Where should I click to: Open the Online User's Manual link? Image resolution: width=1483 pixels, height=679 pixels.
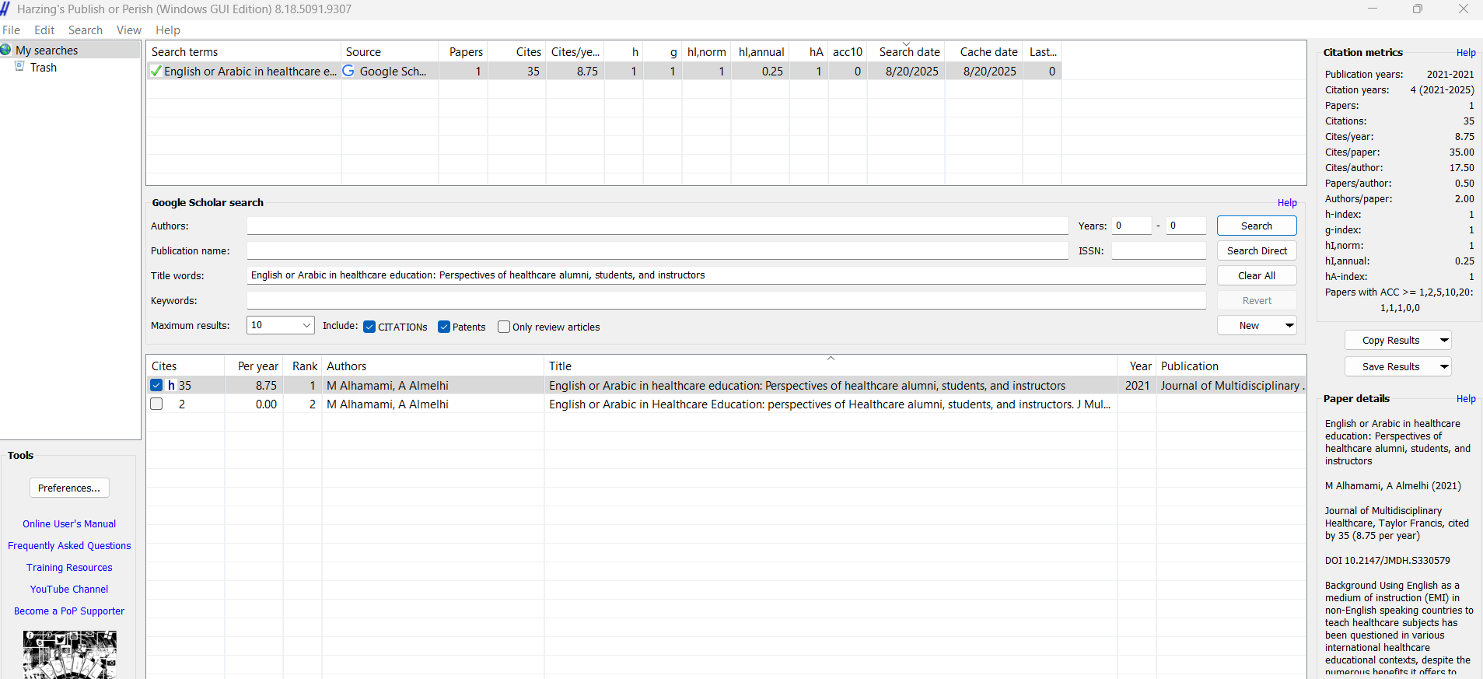coord(69,524)
